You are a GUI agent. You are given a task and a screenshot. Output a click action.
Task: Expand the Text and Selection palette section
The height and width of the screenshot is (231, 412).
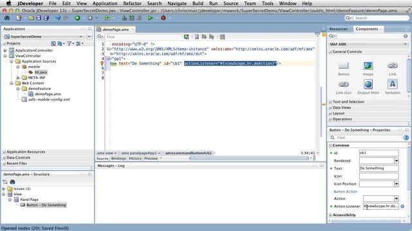pos(330,102)
